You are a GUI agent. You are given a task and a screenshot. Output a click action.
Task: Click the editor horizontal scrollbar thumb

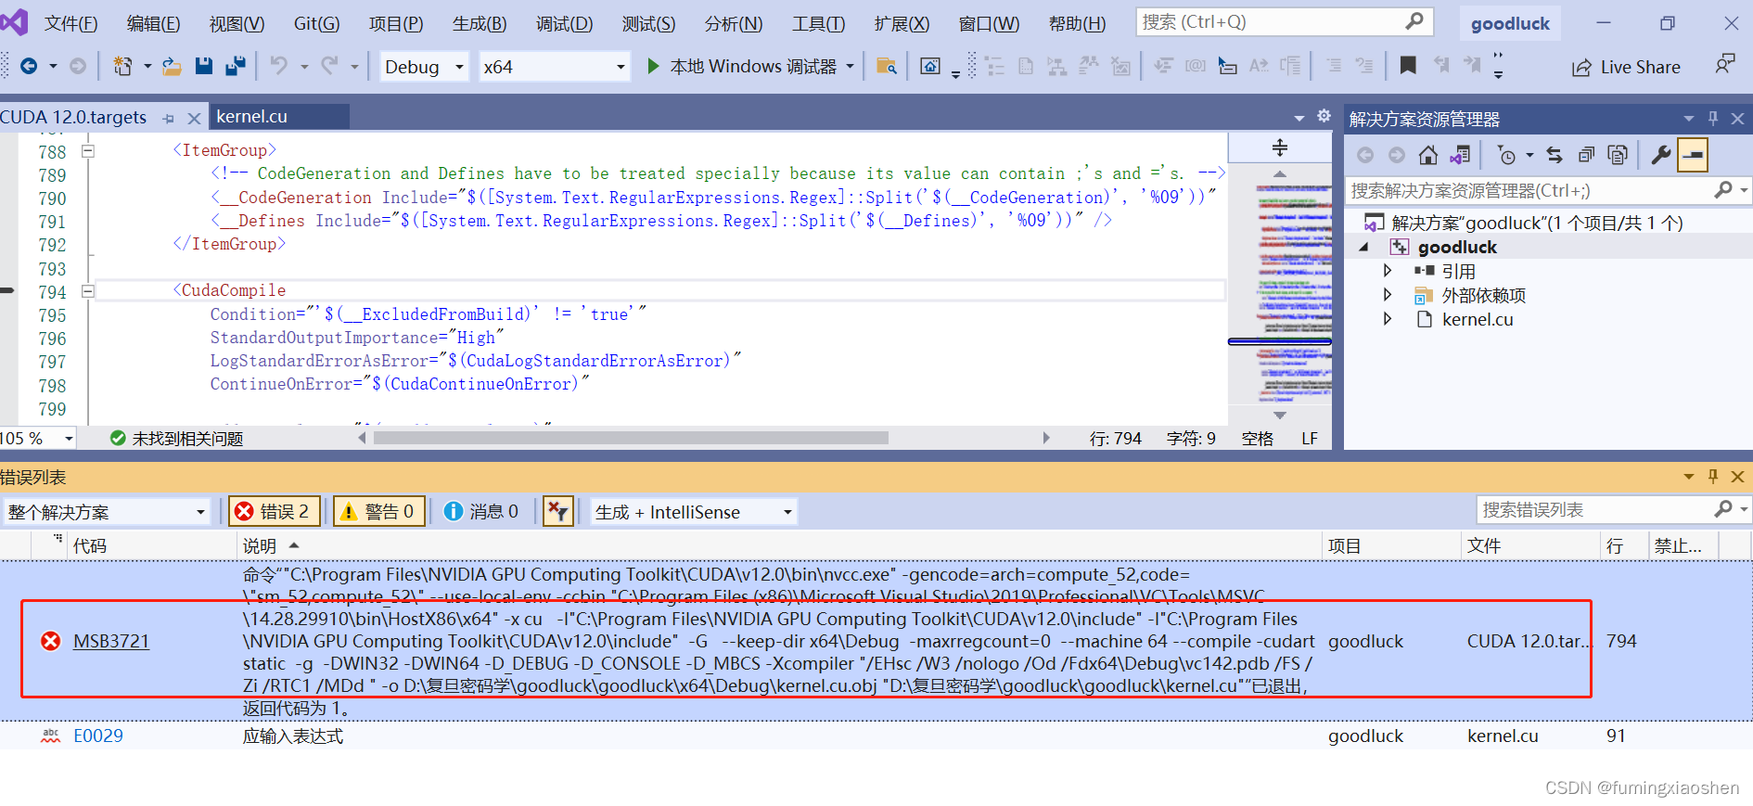click(x=631, y=438)
